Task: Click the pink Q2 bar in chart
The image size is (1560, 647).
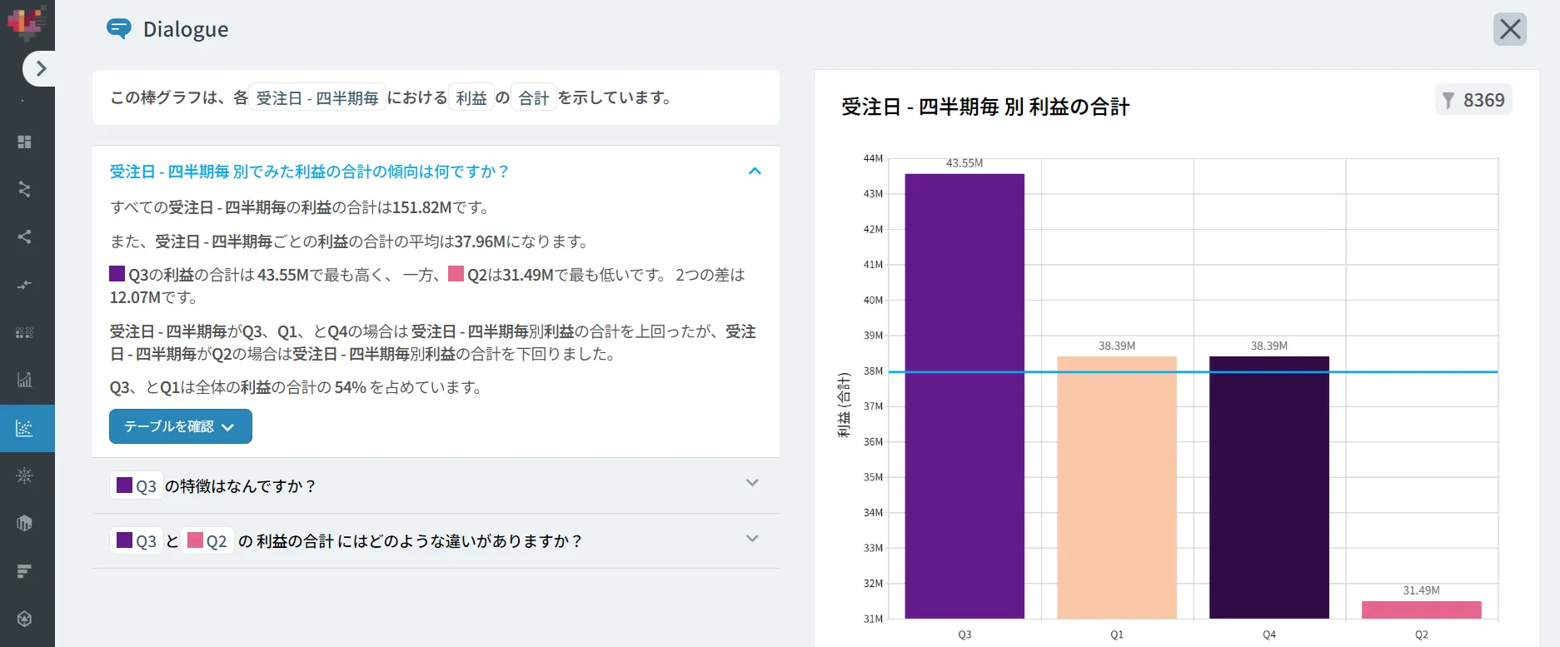Action: (1421, 610)
